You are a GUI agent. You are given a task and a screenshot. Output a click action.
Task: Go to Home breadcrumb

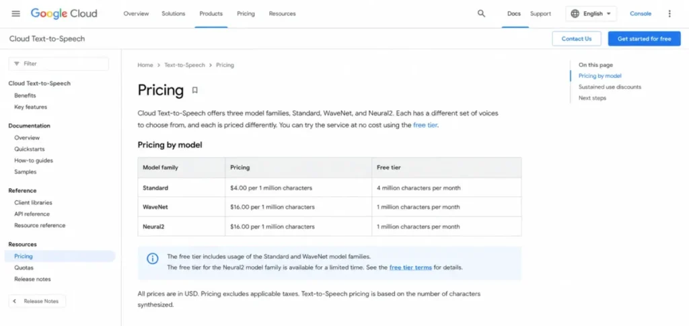point(145,65)
